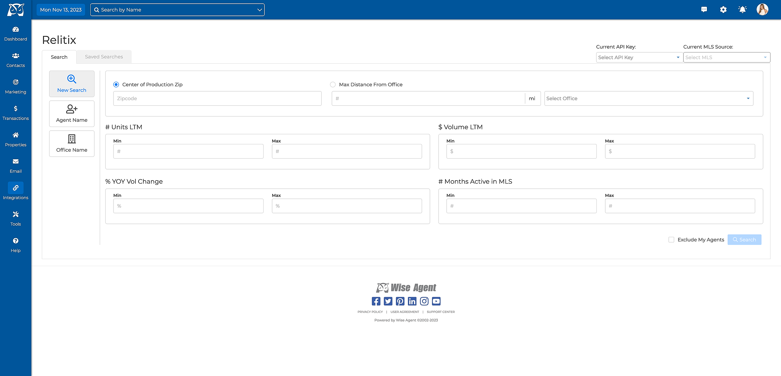Check the Exclude My Agents checkbox
Viewport: 781px width, 376px height.
coord(671,240)
